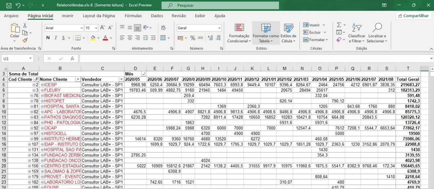
Task: Open the Arial font name dropdown
Action: (81, 28)
